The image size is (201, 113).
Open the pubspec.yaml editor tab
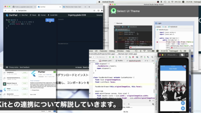tap(106, 61)
